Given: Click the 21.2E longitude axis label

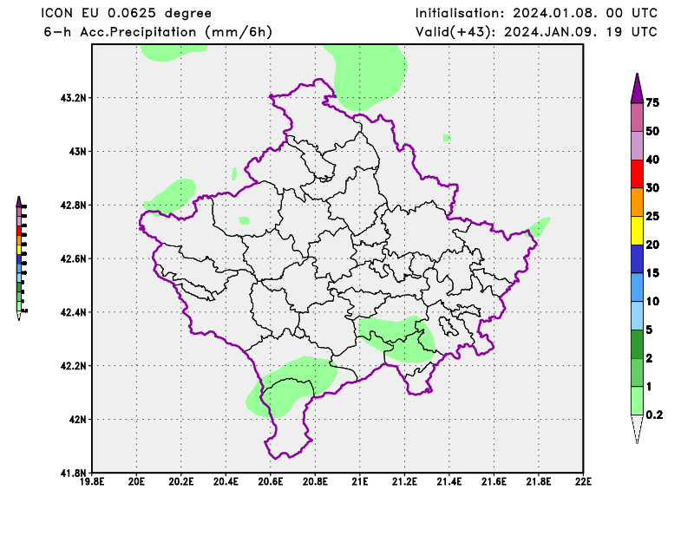Looking at the screenshot, I should [x=404, y=481].
